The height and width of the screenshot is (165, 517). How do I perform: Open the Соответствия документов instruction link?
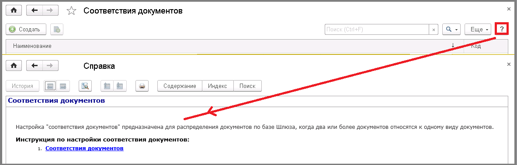[84, 148]
